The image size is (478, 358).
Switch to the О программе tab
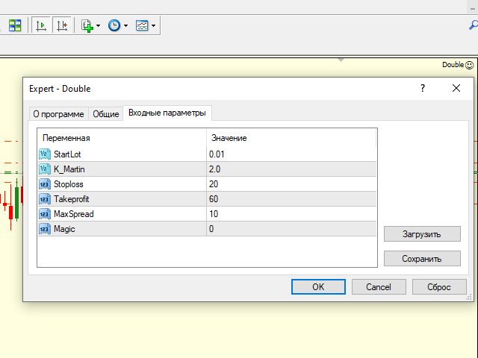(58, 114)
